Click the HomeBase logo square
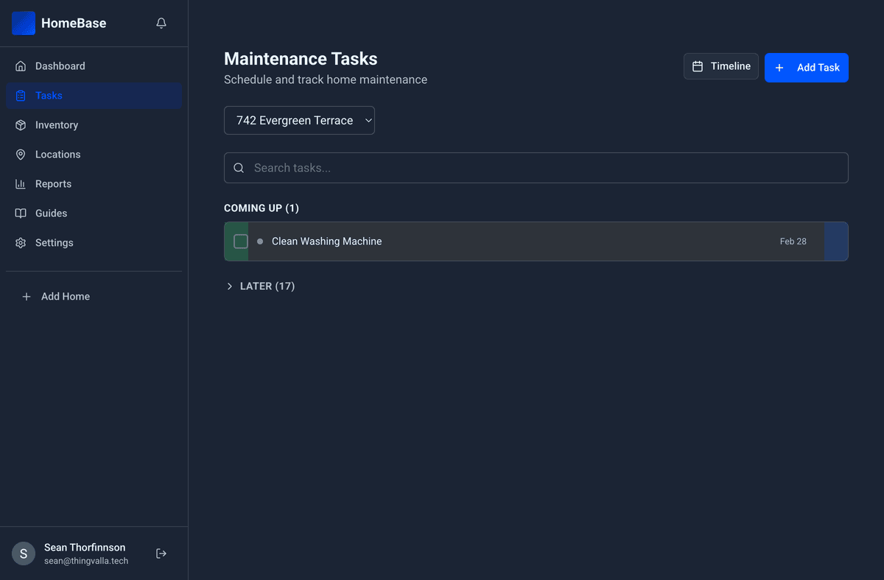 (23, 23)
